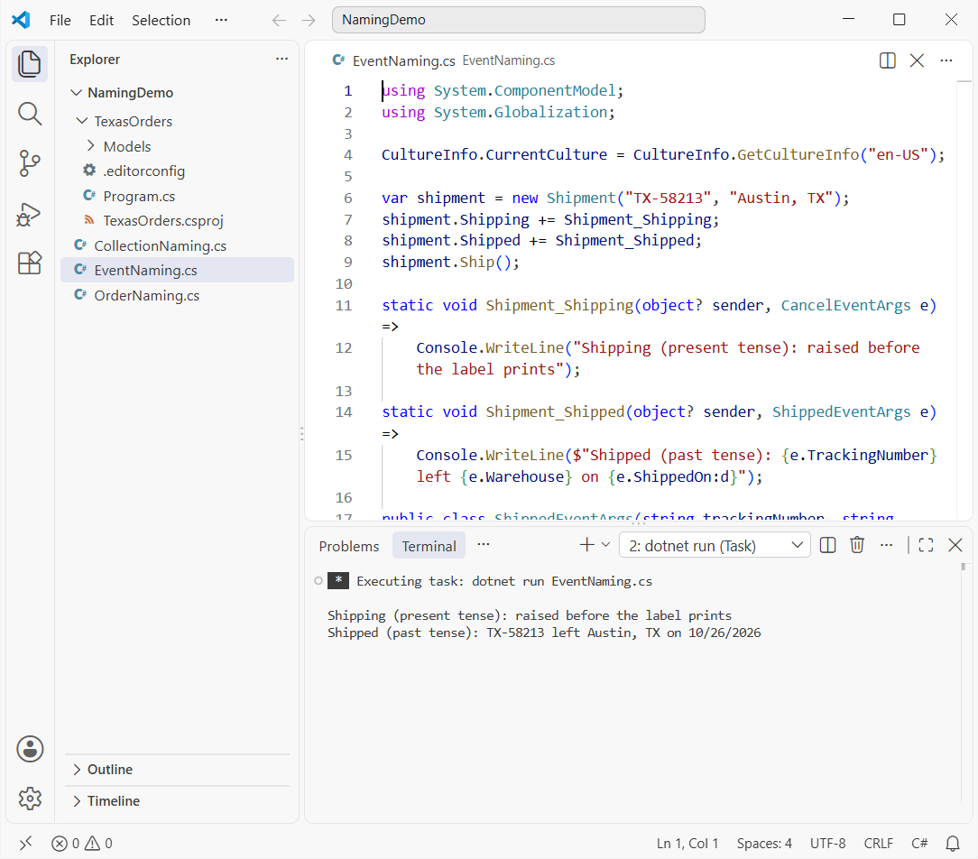Open the Selection menu

pyautogui.click(x=161, y=20)
